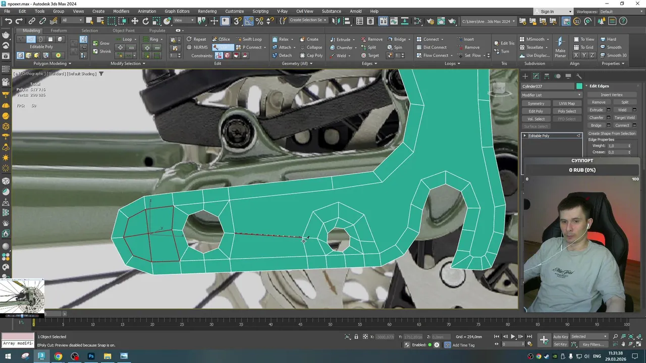Toggle the 3D Snaps button

coord(237,21)
